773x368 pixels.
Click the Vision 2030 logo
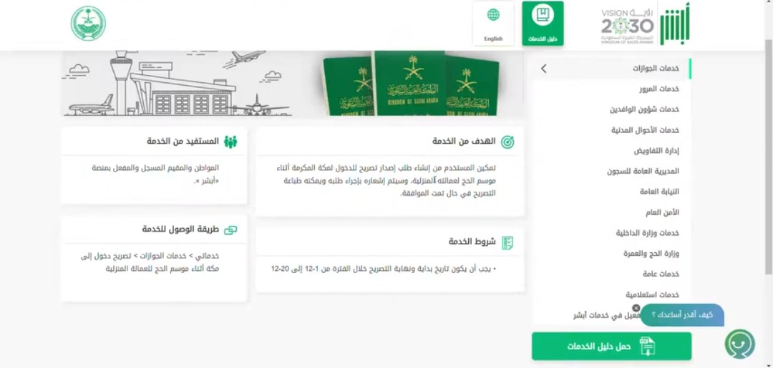tap(627, 26)
